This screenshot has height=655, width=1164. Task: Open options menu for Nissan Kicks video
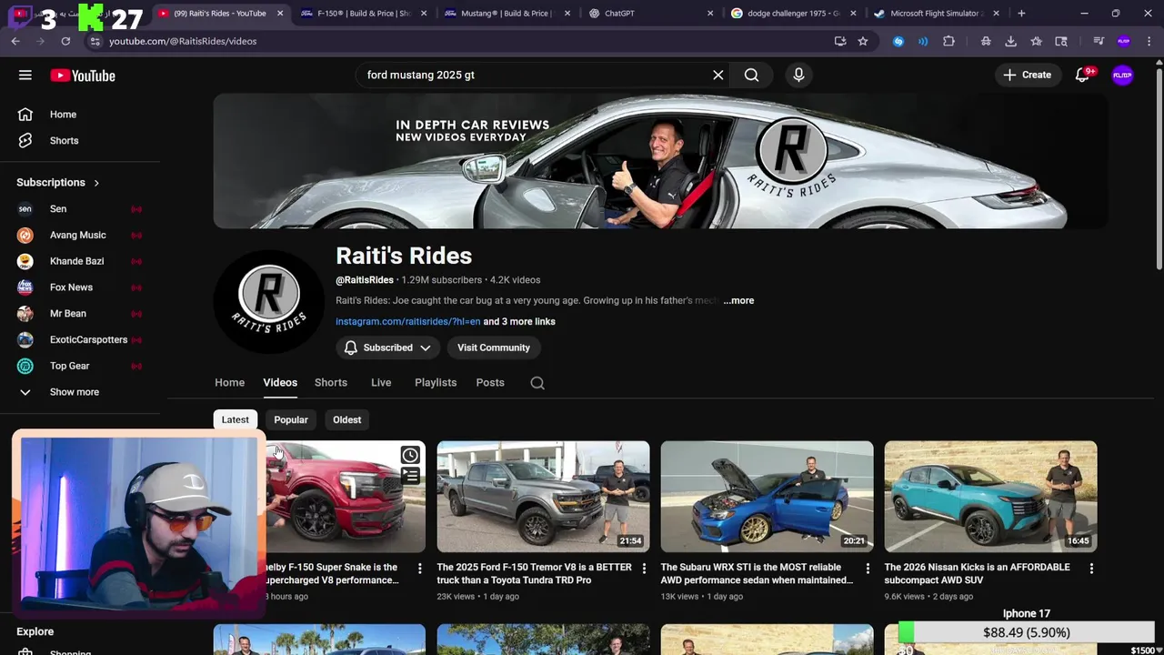[1091, 569]
